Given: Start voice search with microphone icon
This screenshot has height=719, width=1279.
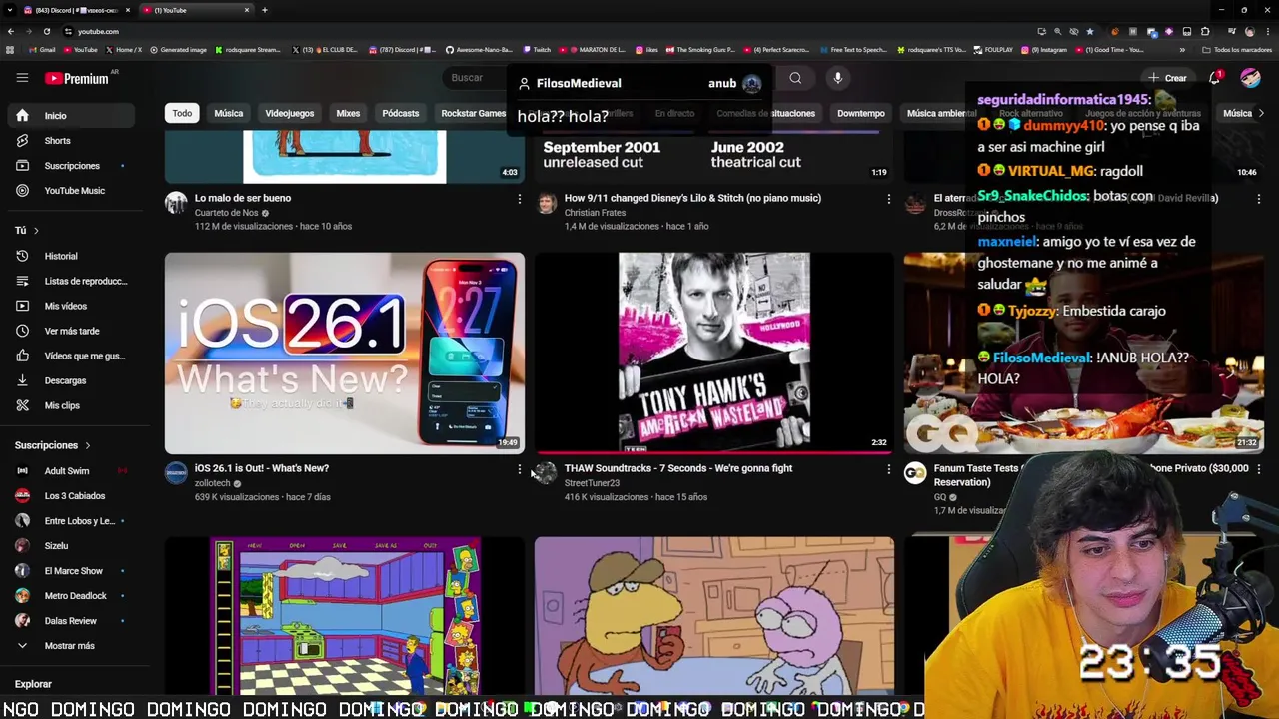Looking at the screenshot, I should click(838, 78).
